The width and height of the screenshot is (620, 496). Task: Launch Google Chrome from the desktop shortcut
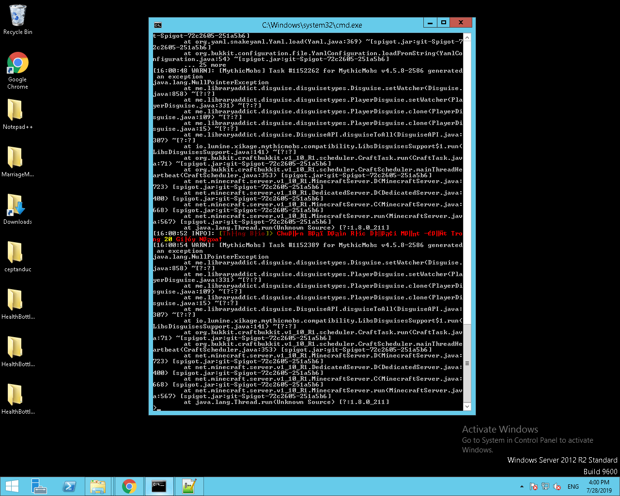point(18,70)
